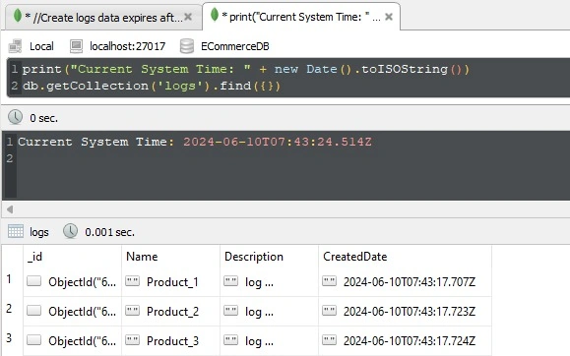Click the 'ECommerceDB' database label
This screenshot has width=570, height=356.
[x=235, y=46]
